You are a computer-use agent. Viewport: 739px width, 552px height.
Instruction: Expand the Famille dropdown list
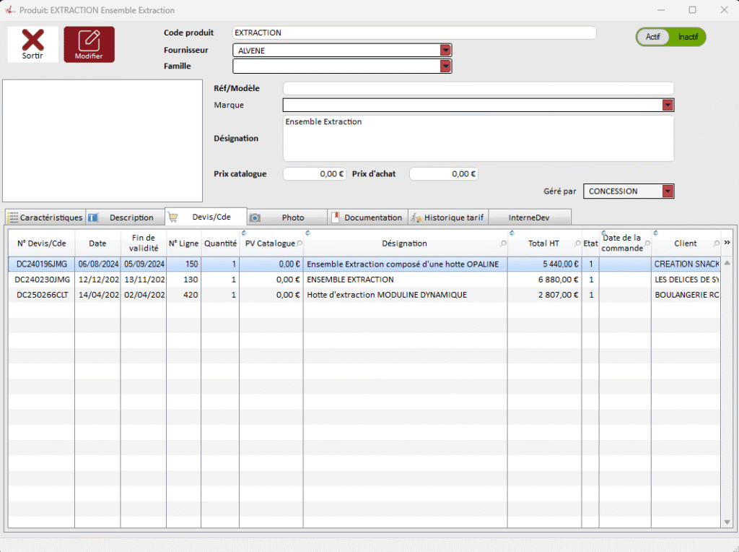coord(446,66)
